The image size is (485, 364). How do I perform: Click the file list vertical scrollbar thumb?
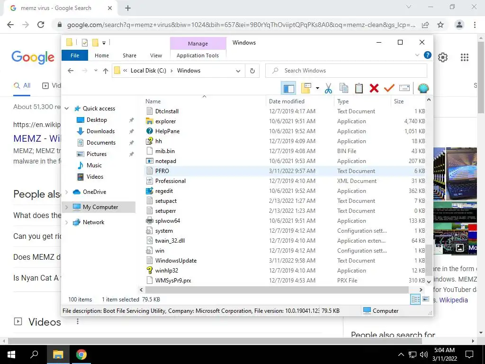pos(429,260)
